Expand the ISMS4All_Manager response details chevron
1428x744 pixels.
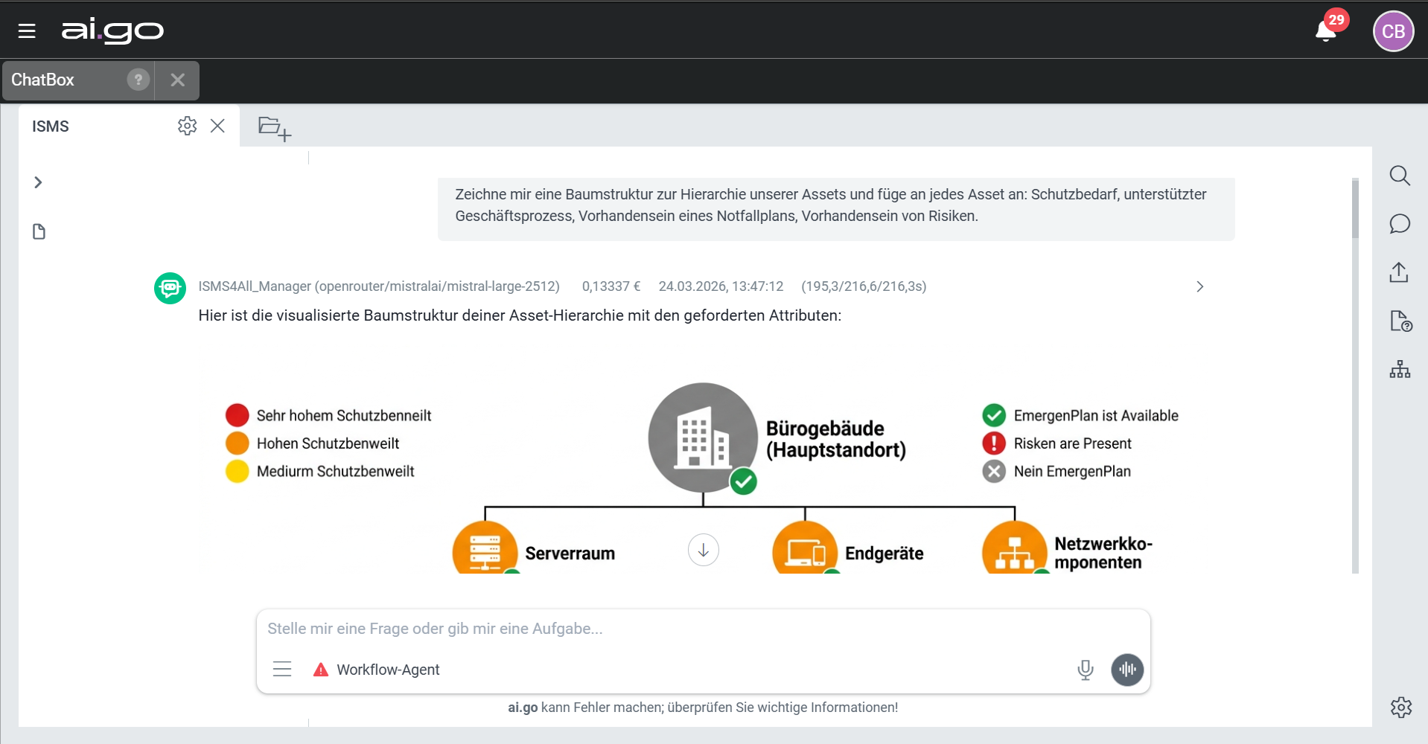1199,286
